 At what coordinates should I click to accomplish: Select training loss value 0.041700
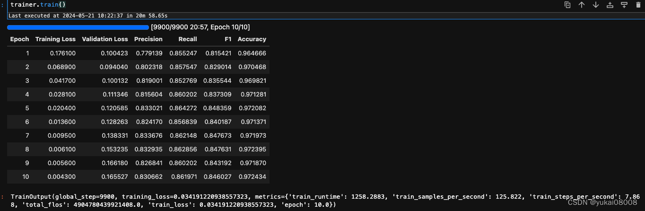click(x=62, y=80)
